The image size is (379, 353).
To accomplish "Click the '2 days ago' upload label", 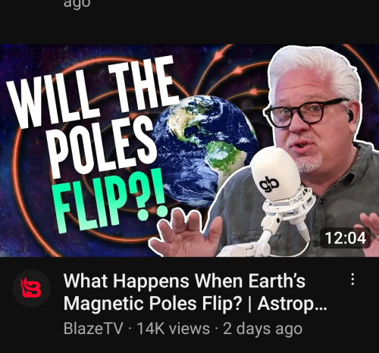I will [263, 329].
